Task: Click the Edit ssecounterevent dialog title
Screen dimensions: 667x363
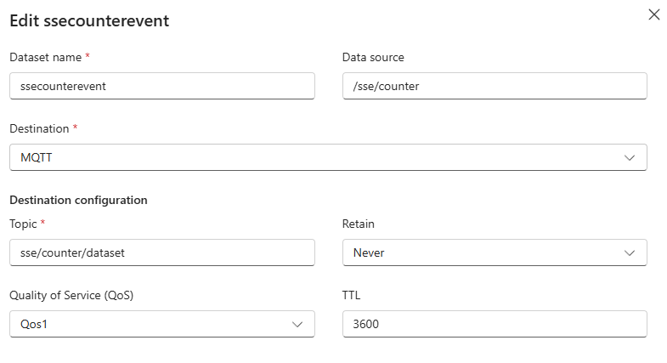Action: (89, 21)
